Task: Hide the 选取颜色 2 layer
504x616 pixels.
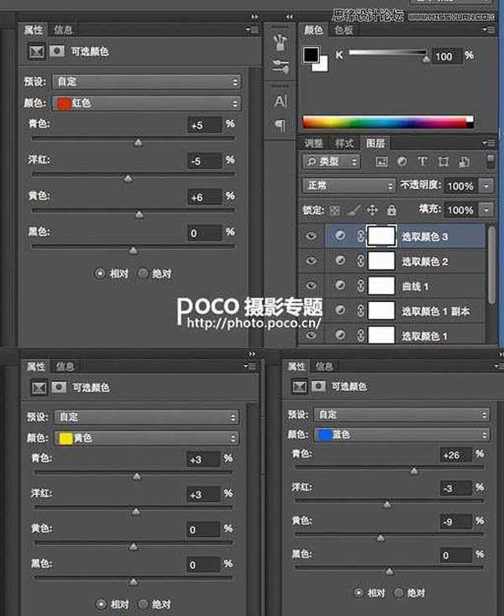Action: pyautogui.click(x=311, y=260)
